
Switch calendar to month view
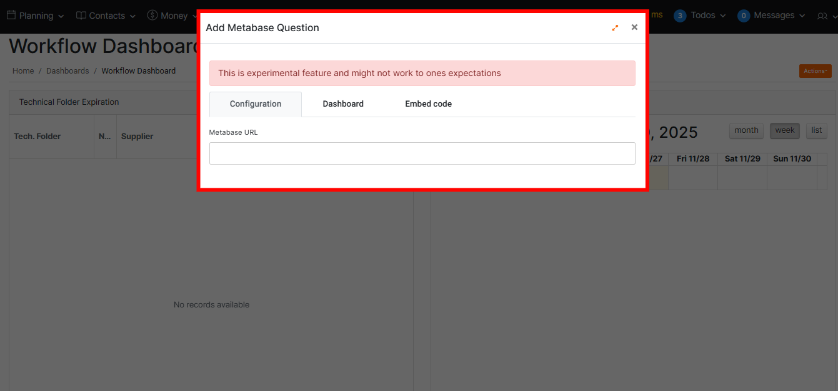click(746, 130)
